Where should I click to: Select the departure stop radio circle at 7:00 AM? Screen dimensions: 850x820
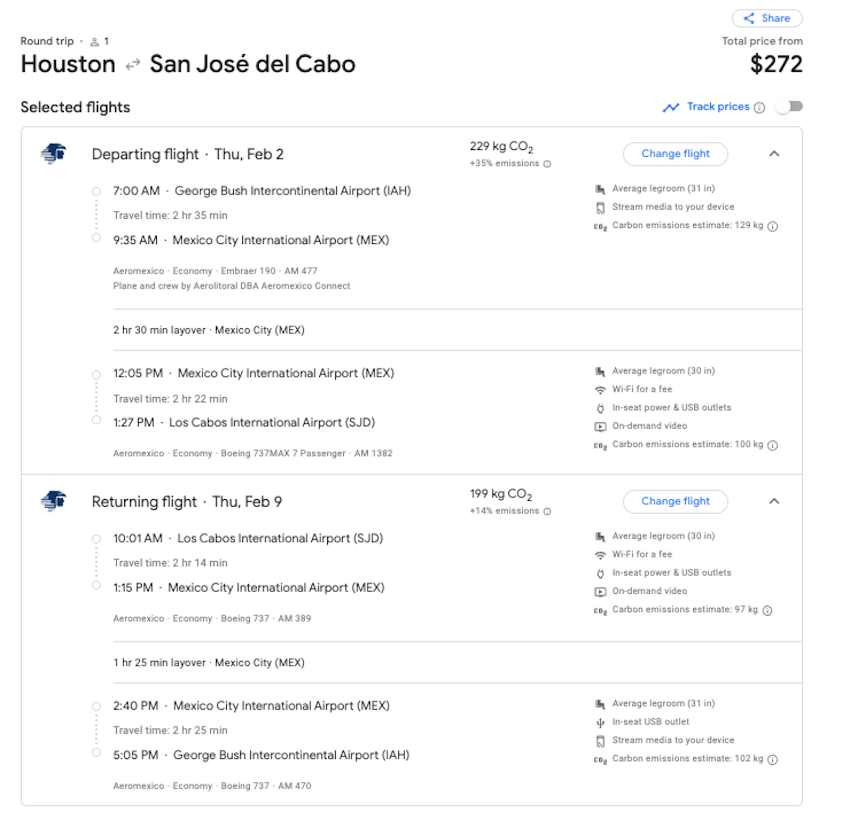pyautogui.click(x=96, y=191)
